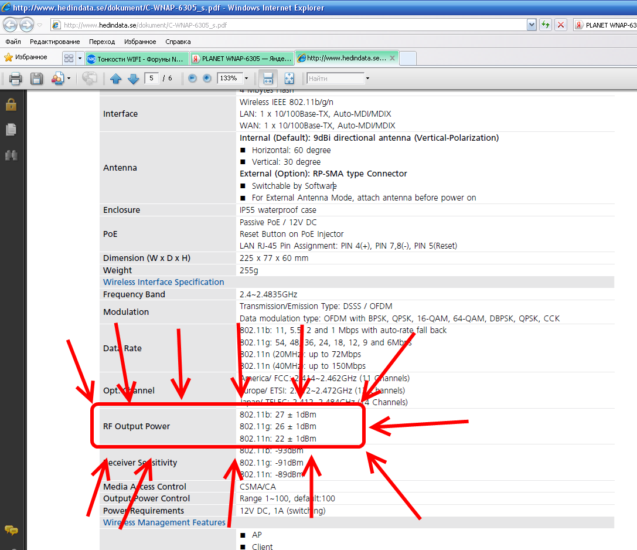Print the PDF document
This screenshot has width=637, height=550.
15,78
